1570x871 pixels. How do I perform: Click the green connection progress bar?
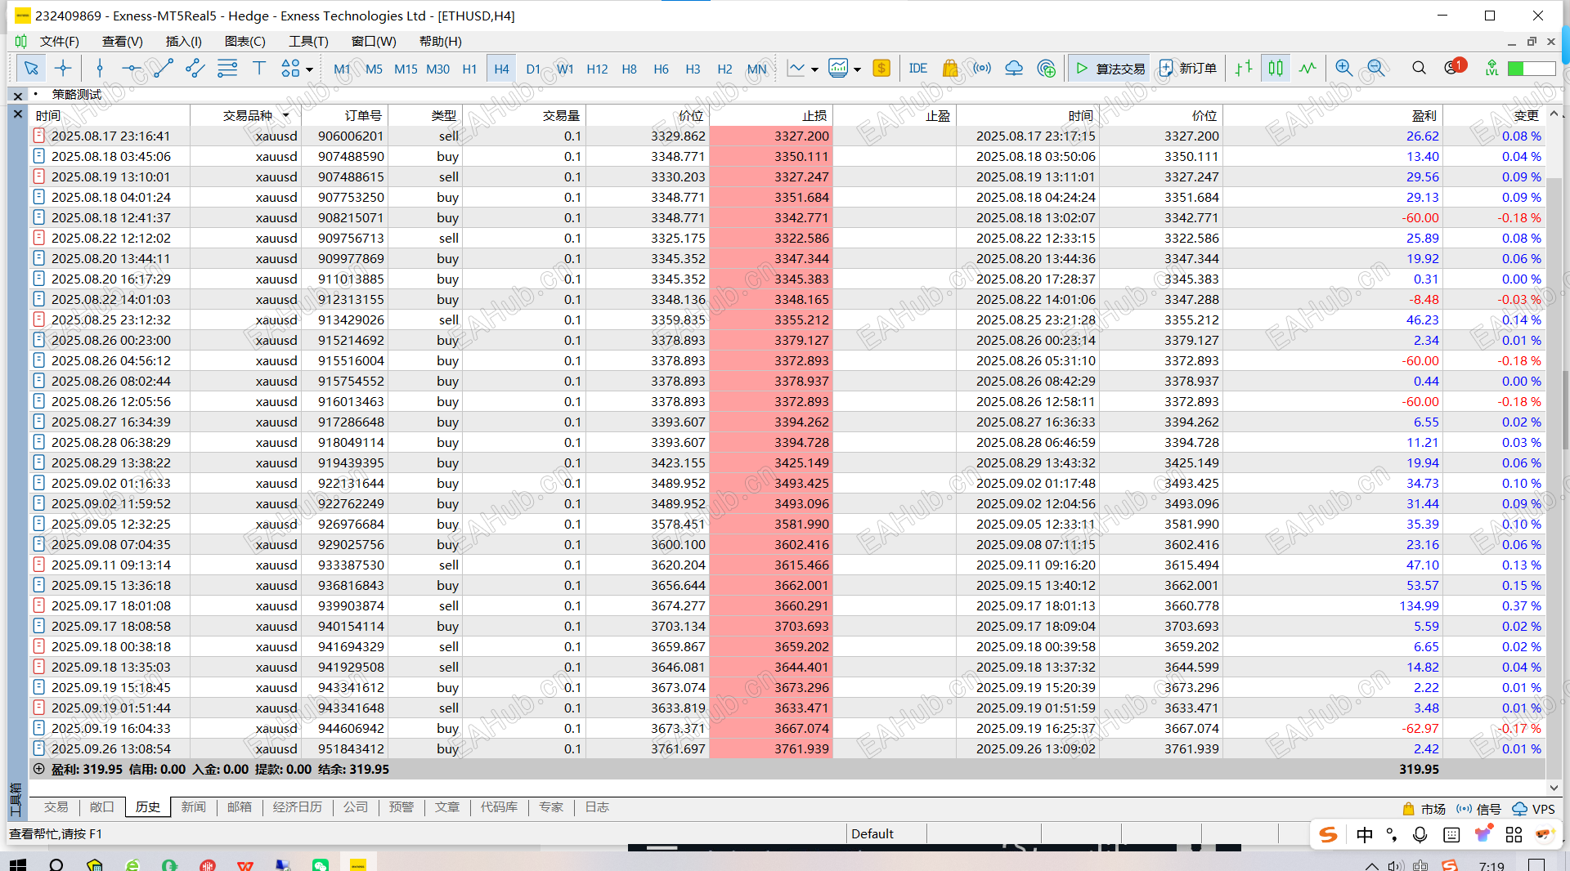pyautogui.click(x=1531, y=69)
